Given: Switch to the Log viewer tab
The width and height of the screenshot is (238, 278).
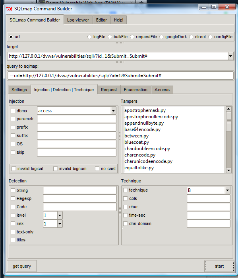Looking at the screenshot, I should coord(78,20).
